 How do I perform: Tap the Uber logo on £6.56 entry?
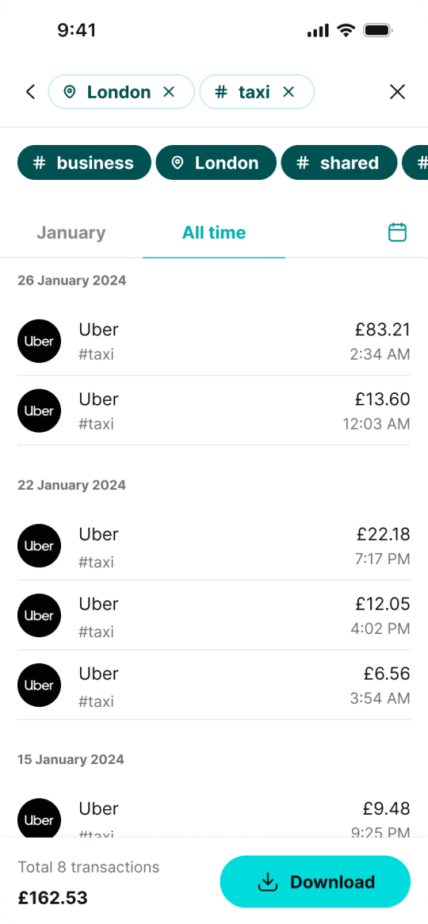click(40, 685)
